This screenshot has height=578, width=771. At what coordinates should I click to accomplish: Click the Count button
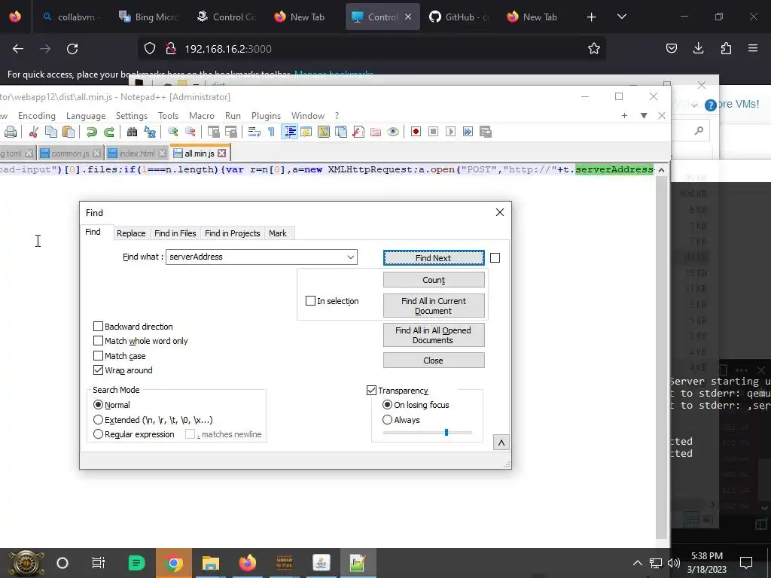(x=433, y=280)
